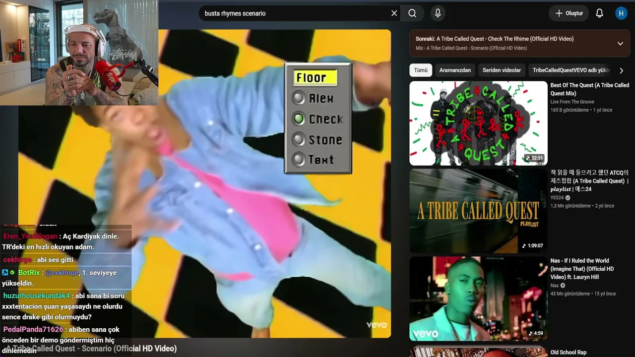Open the account menu avatar H
The height and width of the screenshot is (357, 635).
621,13
